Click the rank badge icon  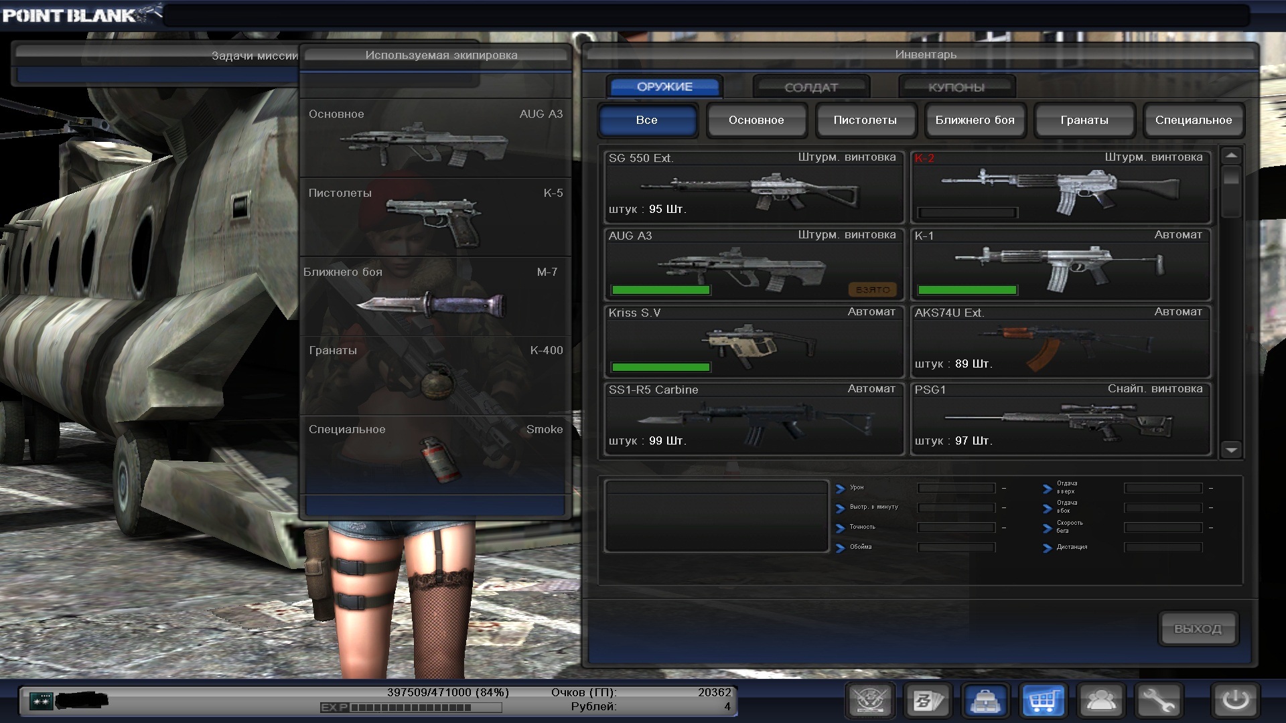click(41, 701)
